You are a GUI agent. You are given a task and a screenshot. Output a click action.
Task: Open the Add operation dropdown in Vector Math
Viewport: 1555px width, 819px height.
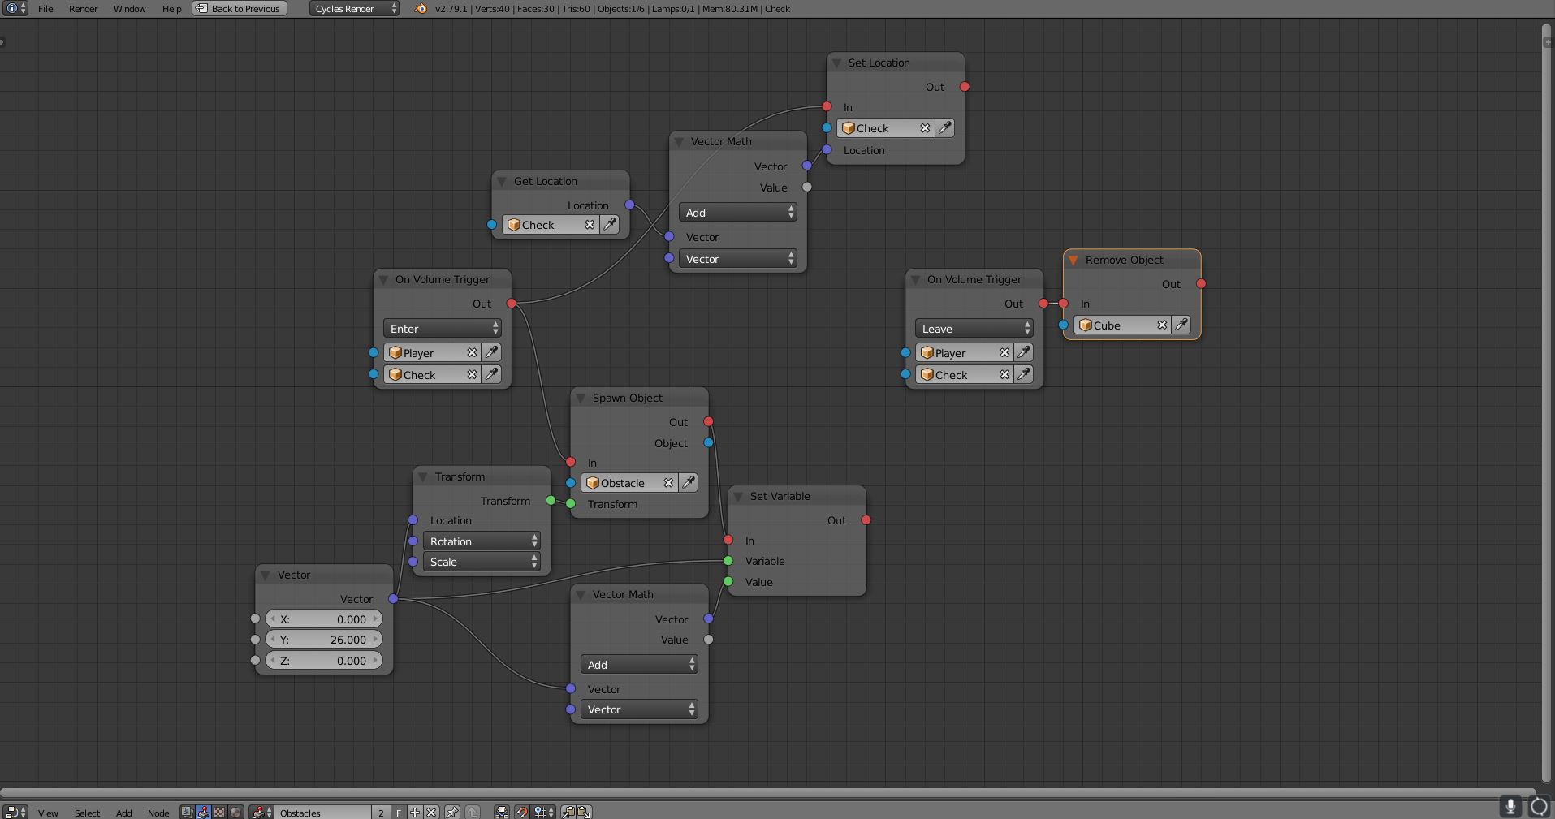coord(736,212)
